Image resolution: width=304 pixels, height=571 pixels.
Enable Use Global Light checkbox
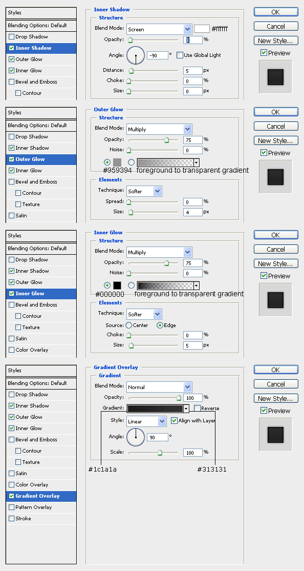click(180, 55)
